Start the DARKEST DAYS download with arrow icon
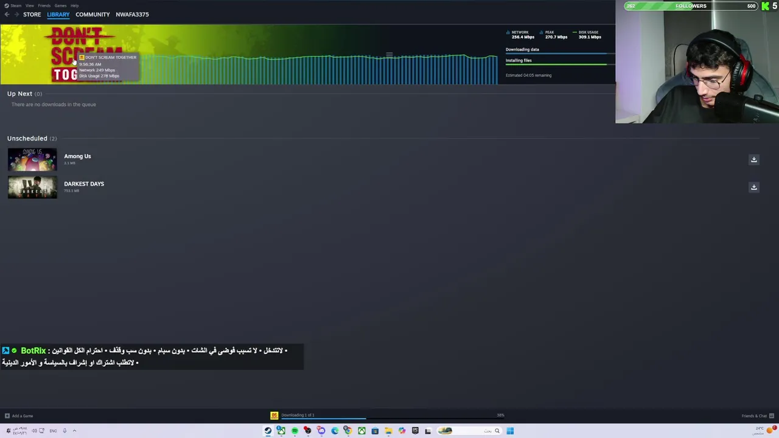Viewport: 779px width, 438px height. click(753, 187)
